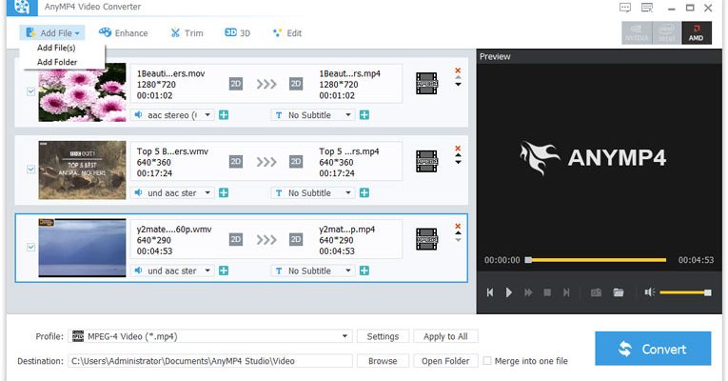Open output format icon for y2mate....60p.wmv
This screenshot has width=728, height=381.
pos(426,239)
